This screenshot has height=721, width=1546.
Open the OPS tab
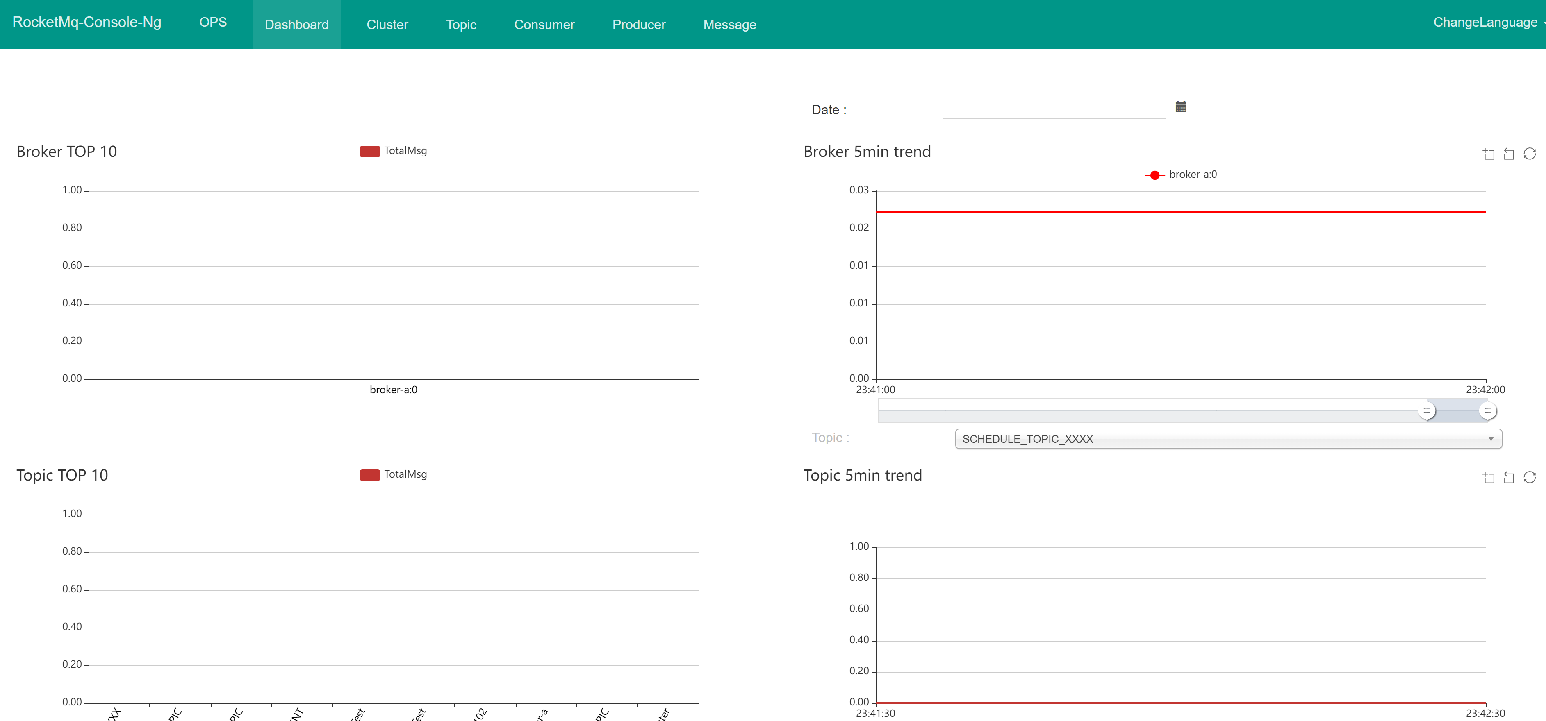(213, 22)
